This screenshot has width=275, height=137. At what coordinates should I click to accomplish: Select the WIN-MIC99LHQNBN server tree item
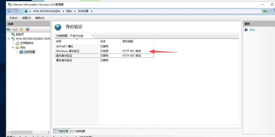[x=33, y=39]
